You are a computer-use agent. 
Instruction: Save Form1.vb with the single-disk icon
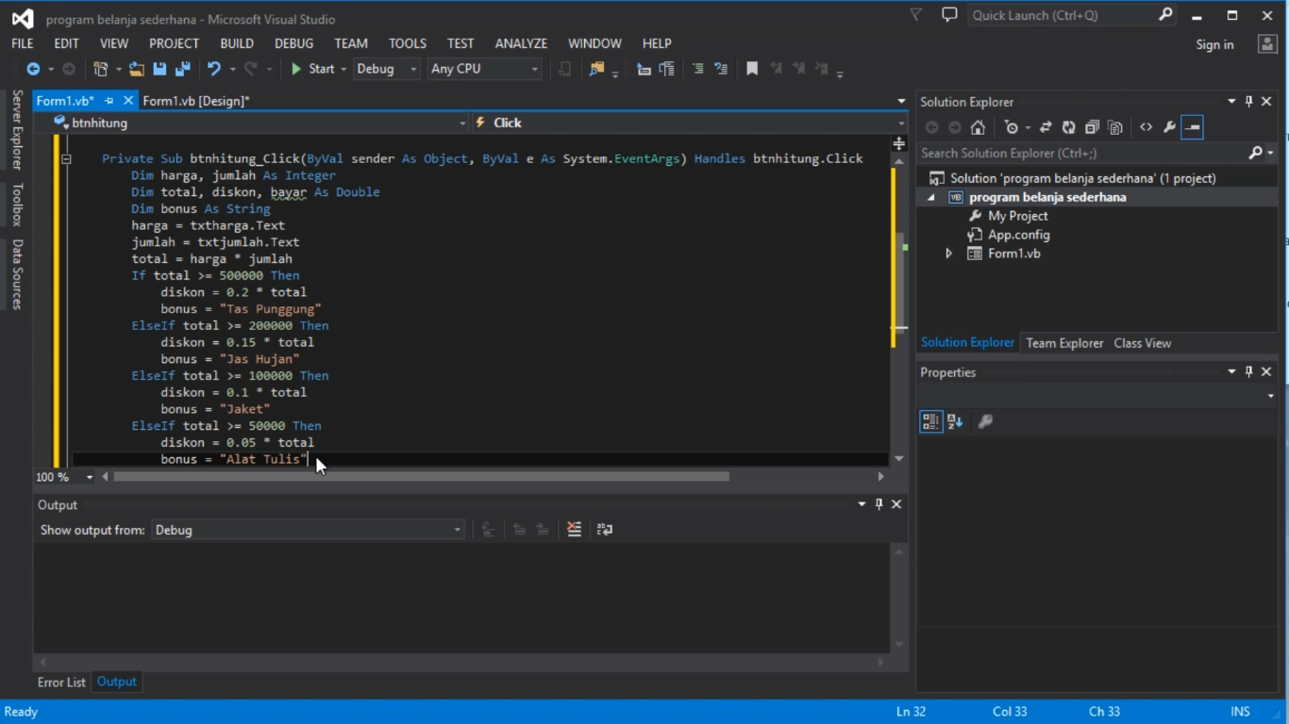[159, 69]
